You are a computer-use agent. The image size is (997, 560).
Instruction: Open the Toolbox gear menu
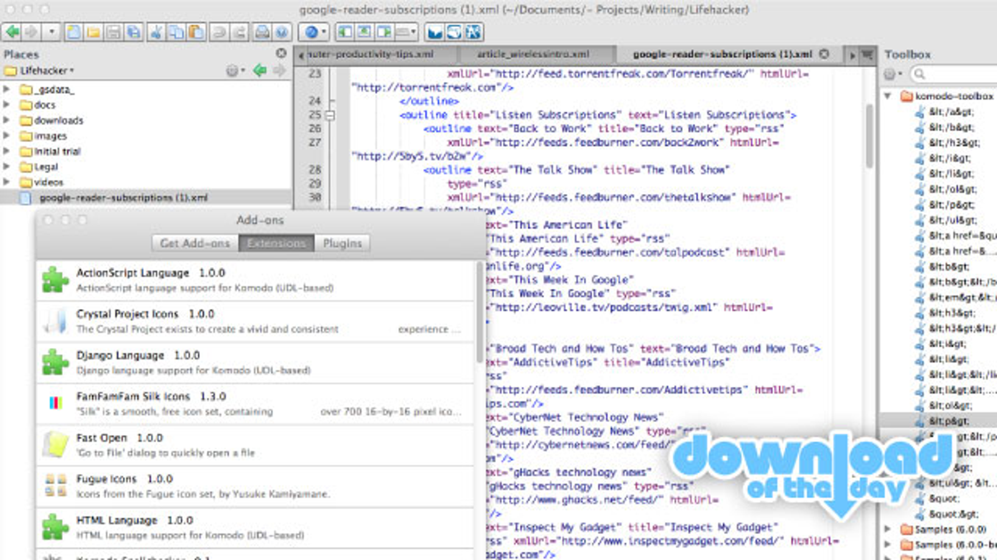892,75
